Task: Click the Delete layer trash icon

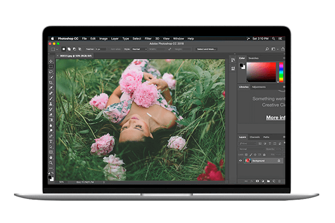Action: pos(280,181)
